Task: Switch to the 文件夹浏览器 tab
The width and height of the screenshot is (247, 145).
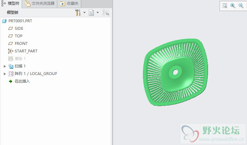Action: click(40, 4)
